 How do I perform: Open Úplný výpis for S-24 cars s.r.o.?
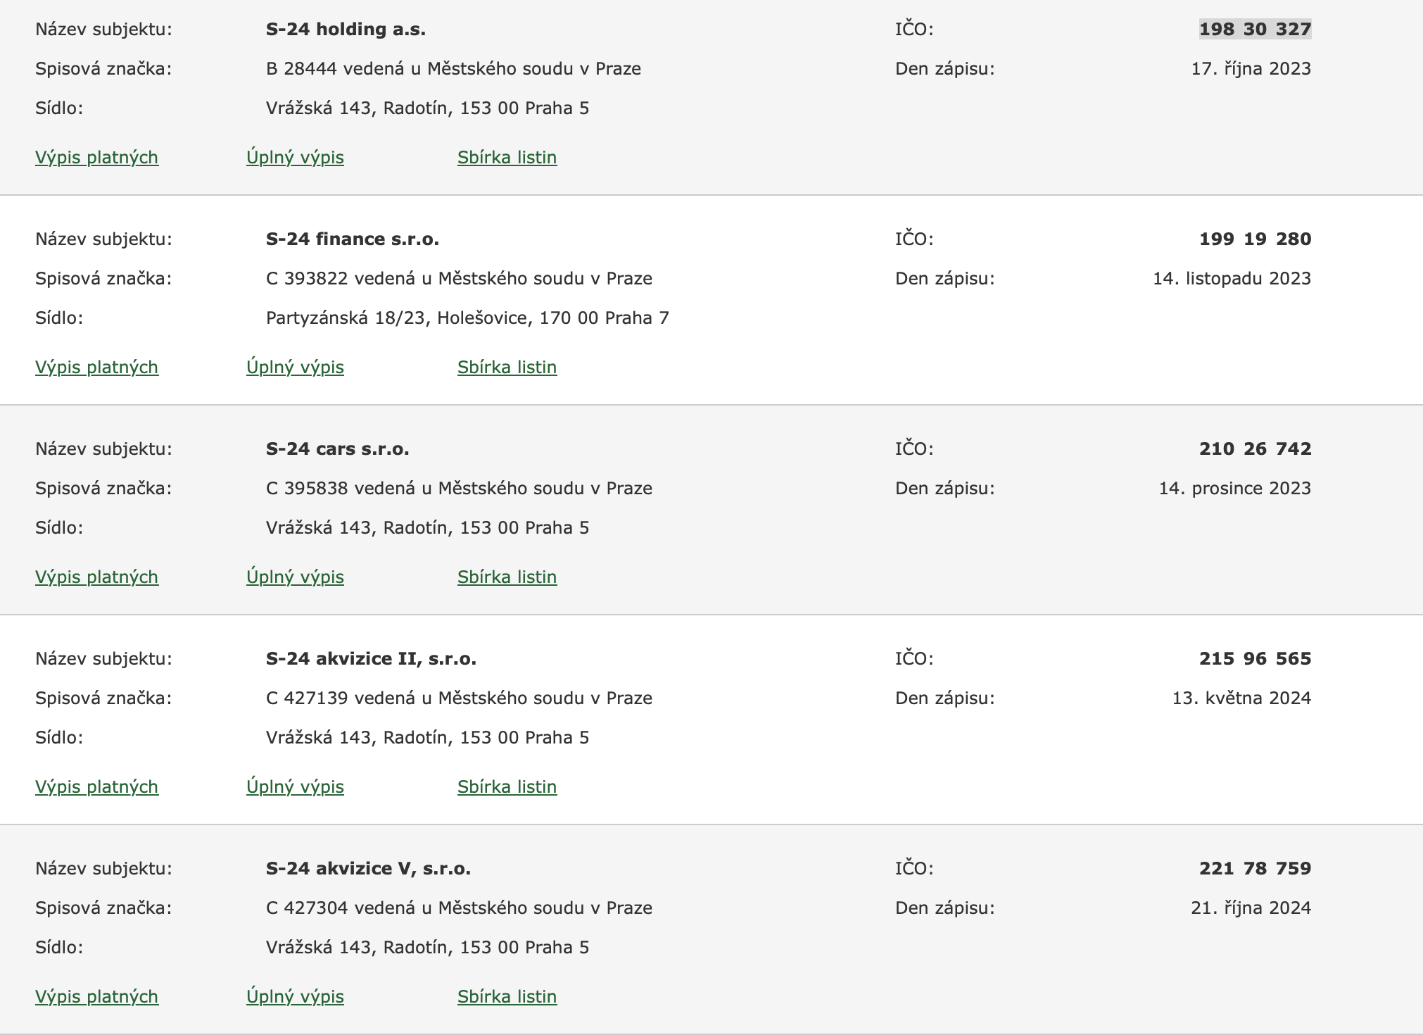(295, 577)
